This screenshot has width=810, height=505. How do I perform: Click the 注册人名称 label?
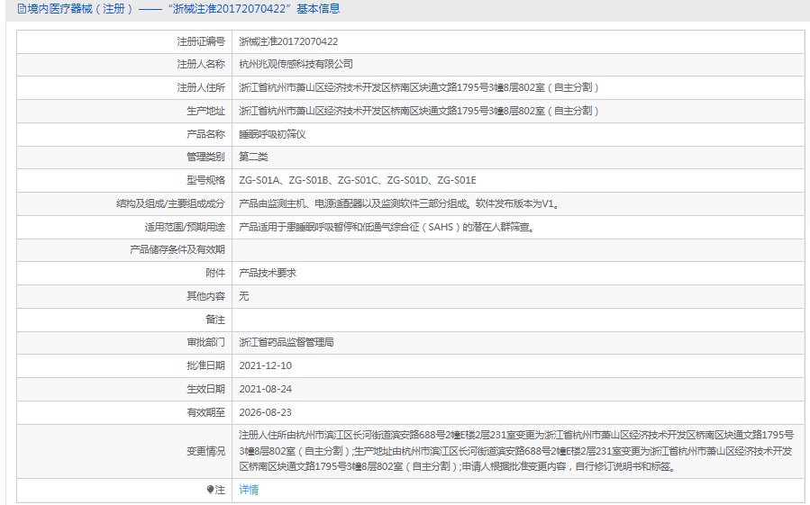click(201, 64)
